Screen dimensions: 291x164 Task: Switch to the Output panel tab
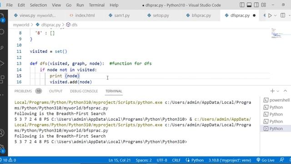coord(55,91)
